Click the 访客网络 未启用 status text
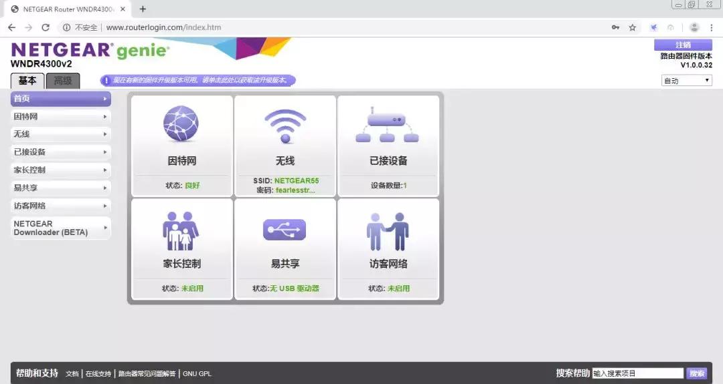The image size is (723, 384). click(398, 289)
